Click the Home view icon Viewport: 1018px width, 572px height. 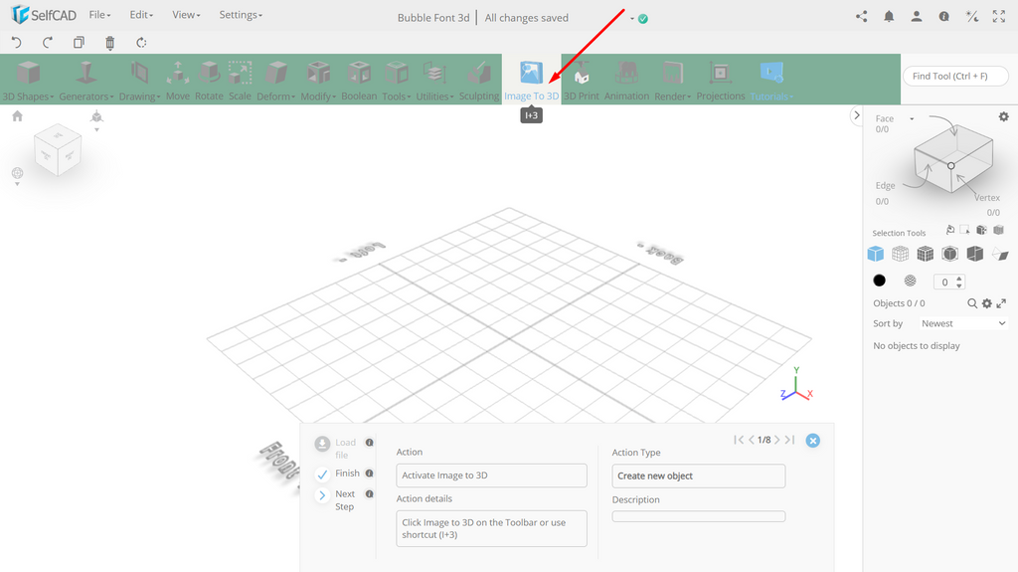click(x=18, y=116)
